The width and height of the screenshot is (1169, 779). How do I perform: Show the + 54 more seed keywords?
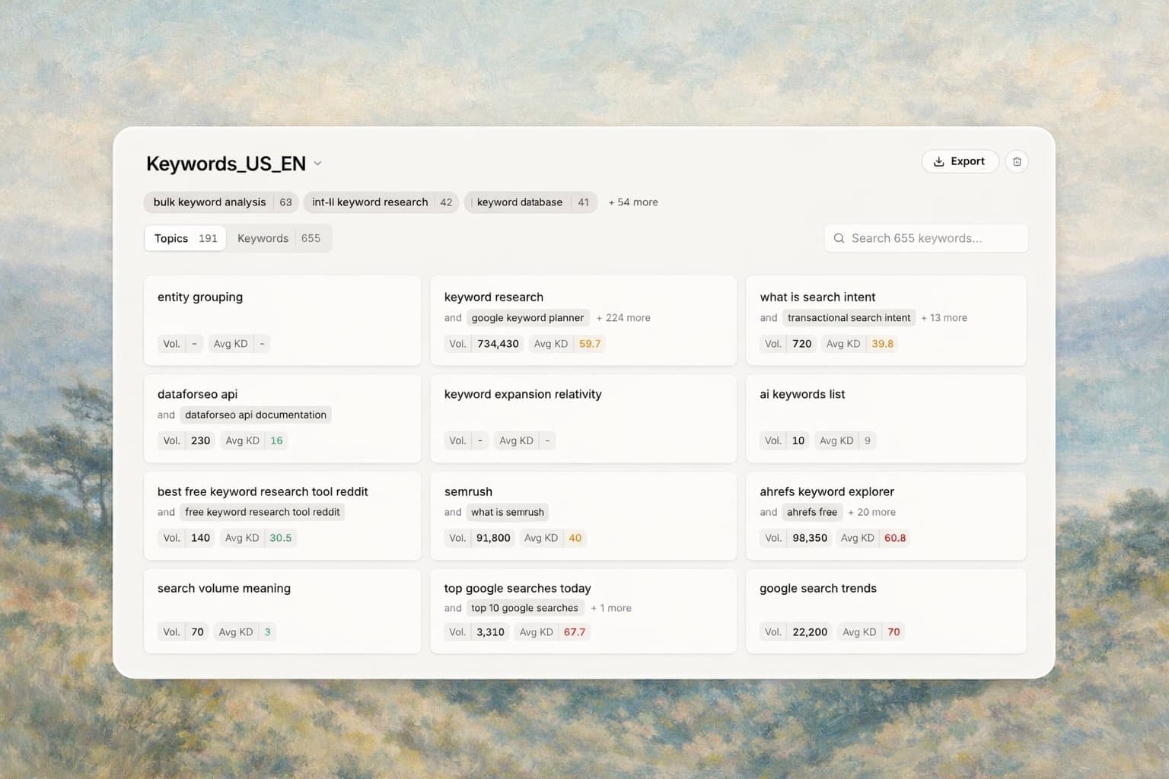(633, 202)
